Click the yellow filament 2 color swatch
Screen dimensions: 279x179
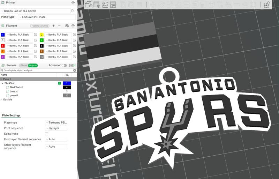(42, 35)
